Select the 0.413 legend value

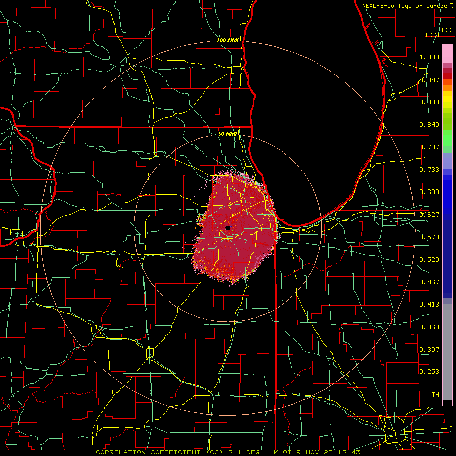(429, 305)
